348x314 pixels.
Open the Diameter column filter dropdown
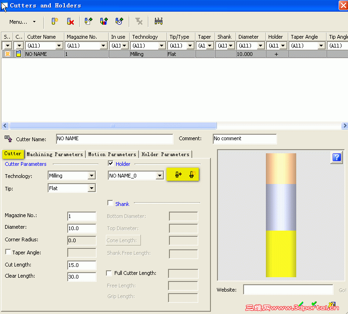click(261, 46)
